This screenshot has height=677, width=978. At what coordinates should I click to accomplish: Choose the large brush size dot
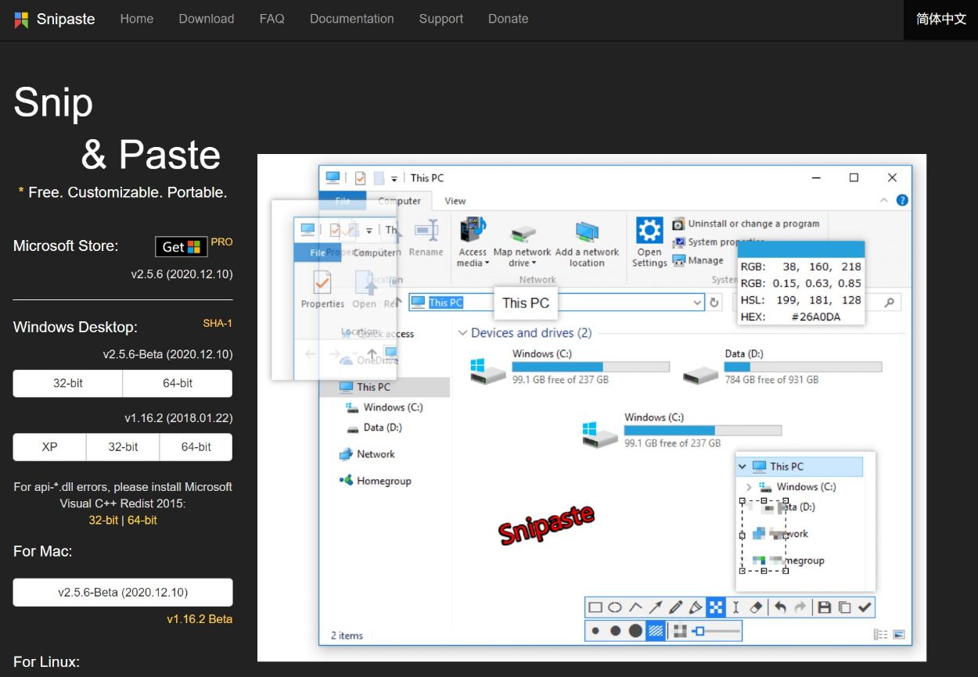[x=635, y=631]
